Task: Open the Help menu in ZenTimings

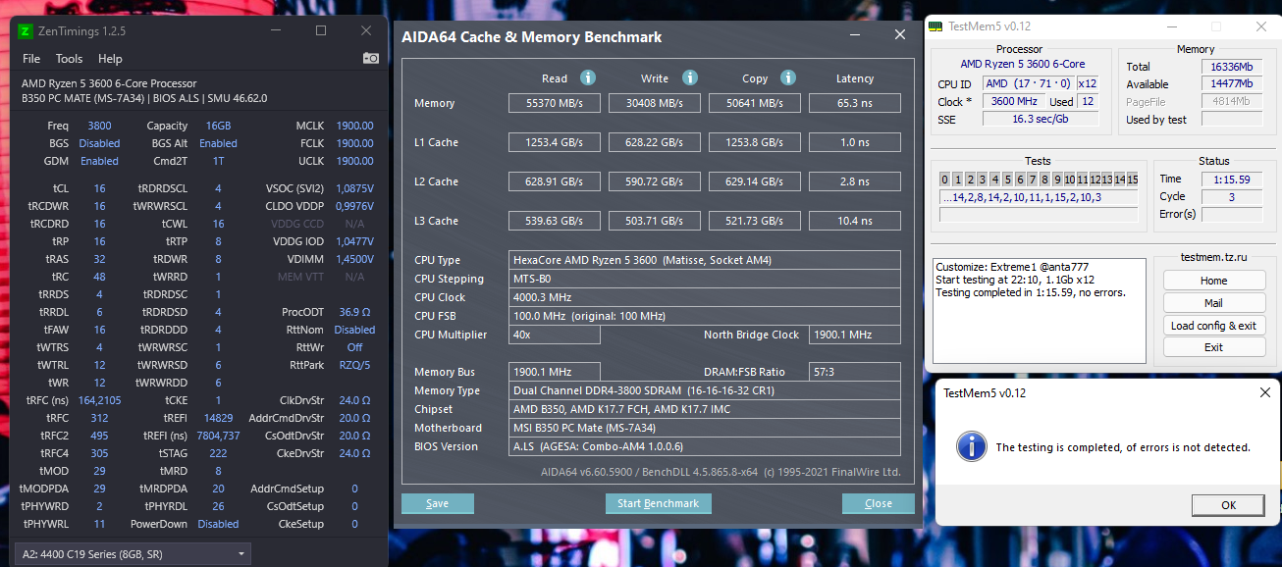Action: coord(110,59)
